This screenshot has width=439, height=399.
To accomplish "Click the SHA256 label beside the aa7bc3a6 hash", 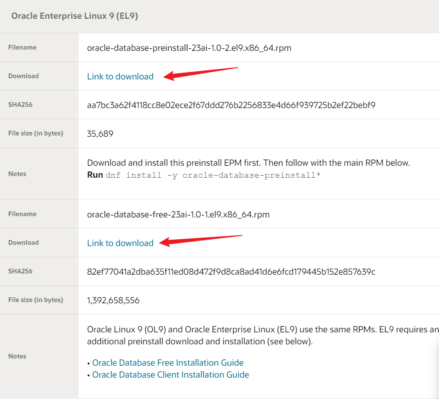I will coord(20,105).
